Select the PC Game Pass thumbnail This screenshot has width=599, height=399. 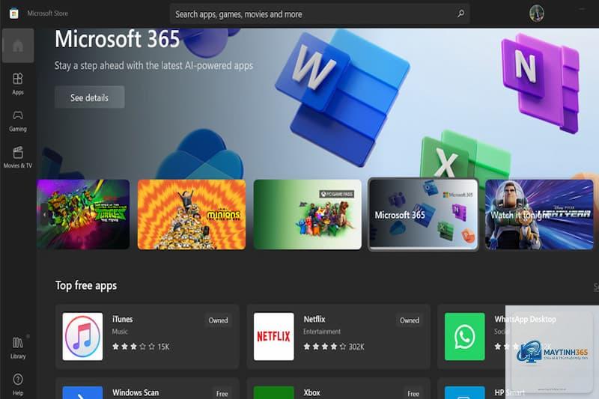click(x=308, y=214)
